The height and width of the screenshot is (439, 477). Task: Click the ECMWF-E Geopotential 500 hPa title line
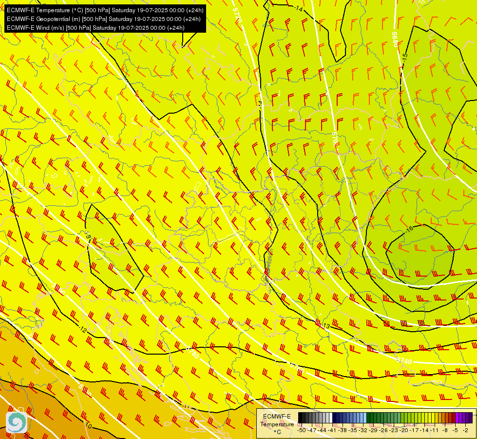tap(103, 19)
